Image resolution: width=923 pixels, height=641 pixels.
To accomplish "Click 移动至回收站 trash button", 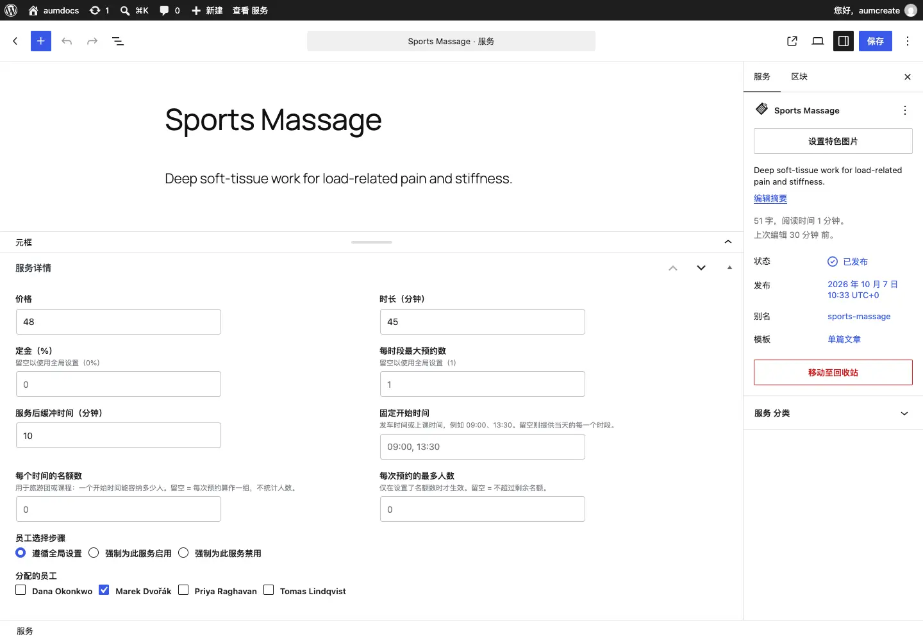I will click(833, 372).
